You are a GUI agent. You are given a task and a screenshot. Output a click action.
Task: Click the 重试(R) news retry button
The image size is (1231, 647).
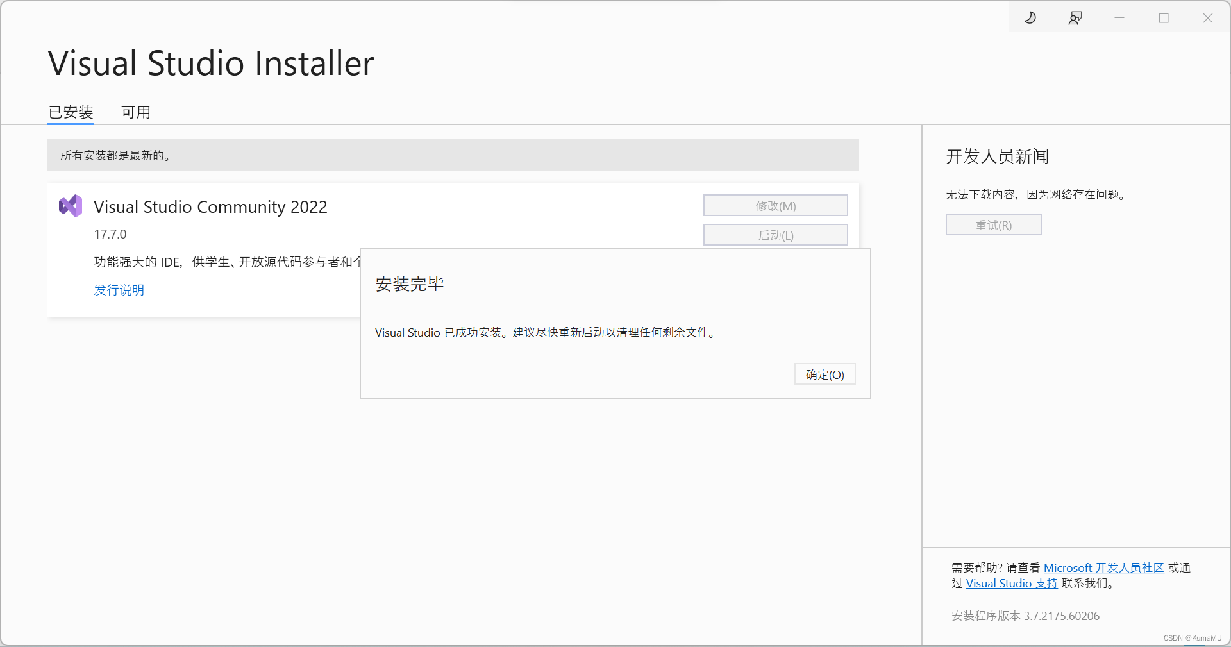click(993, 225)
